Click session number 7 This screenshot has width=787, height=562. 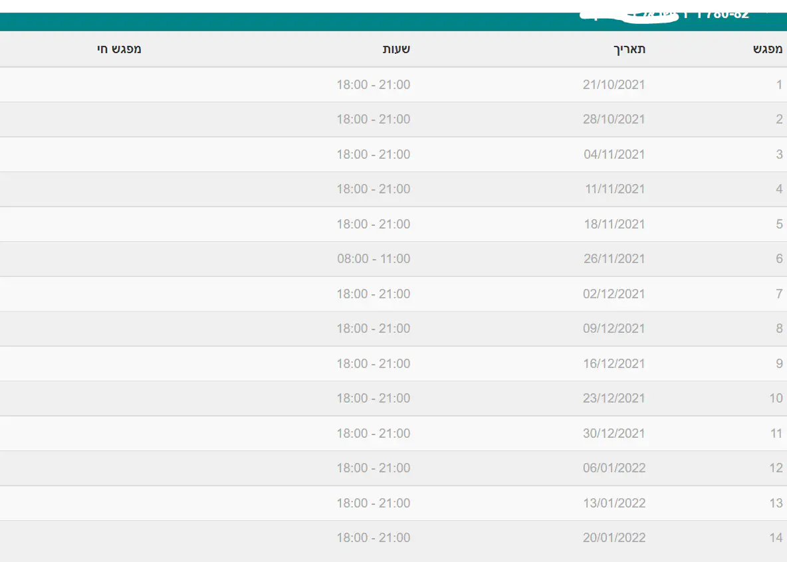[779, 294]
